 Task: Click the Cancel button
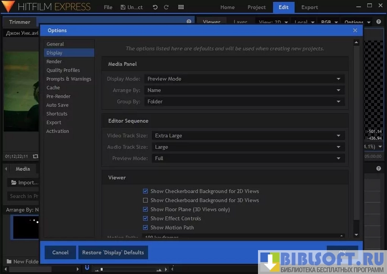pos(60,253)
